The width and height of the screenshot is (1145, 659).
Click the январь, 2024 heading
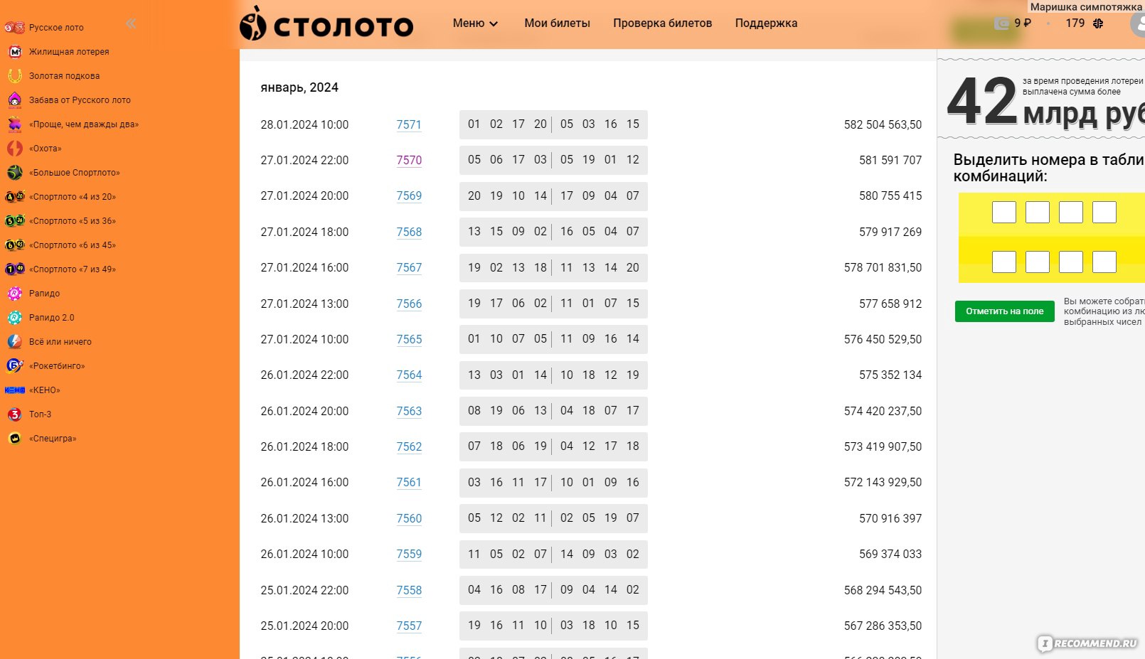tap(299, 87)
